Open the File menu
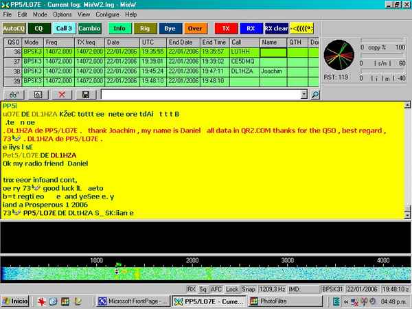The height and width of the screenshot is (309, 412). 8,14
